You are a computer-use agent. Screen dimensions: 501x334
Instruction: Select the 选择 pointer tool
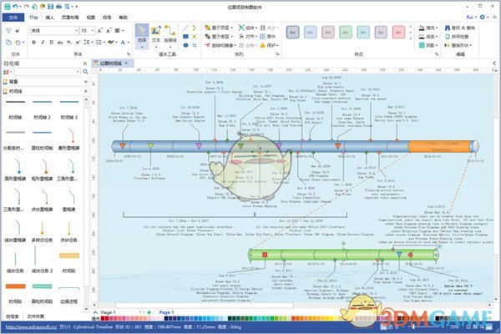[142, 36]
